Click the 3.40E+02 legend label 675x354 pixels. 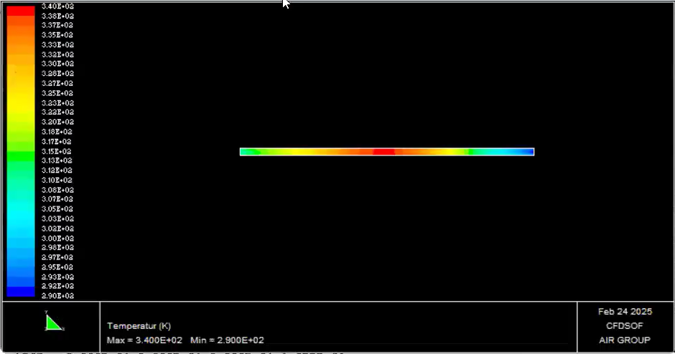[57, 6]
